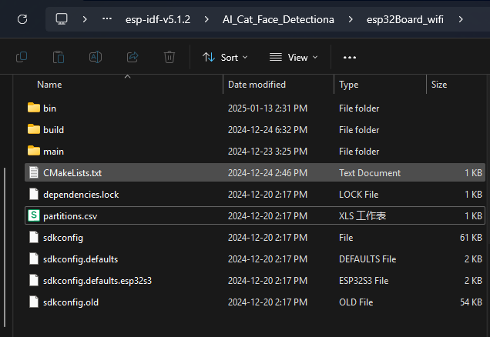Click the Share toolbar icon
Screen dimensions: 490x337
click(133, 57)
